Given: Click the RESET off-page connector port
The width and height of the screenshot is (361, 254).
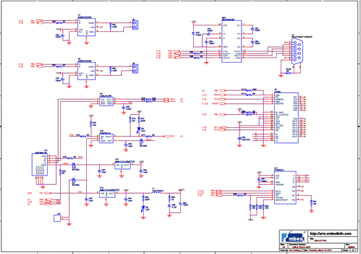Looking at the screenshot, I should pos(222,104).
